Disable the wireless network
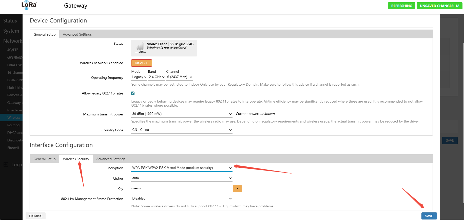Image resolution: width=464 pixels, height=220 pixels. 141,63
